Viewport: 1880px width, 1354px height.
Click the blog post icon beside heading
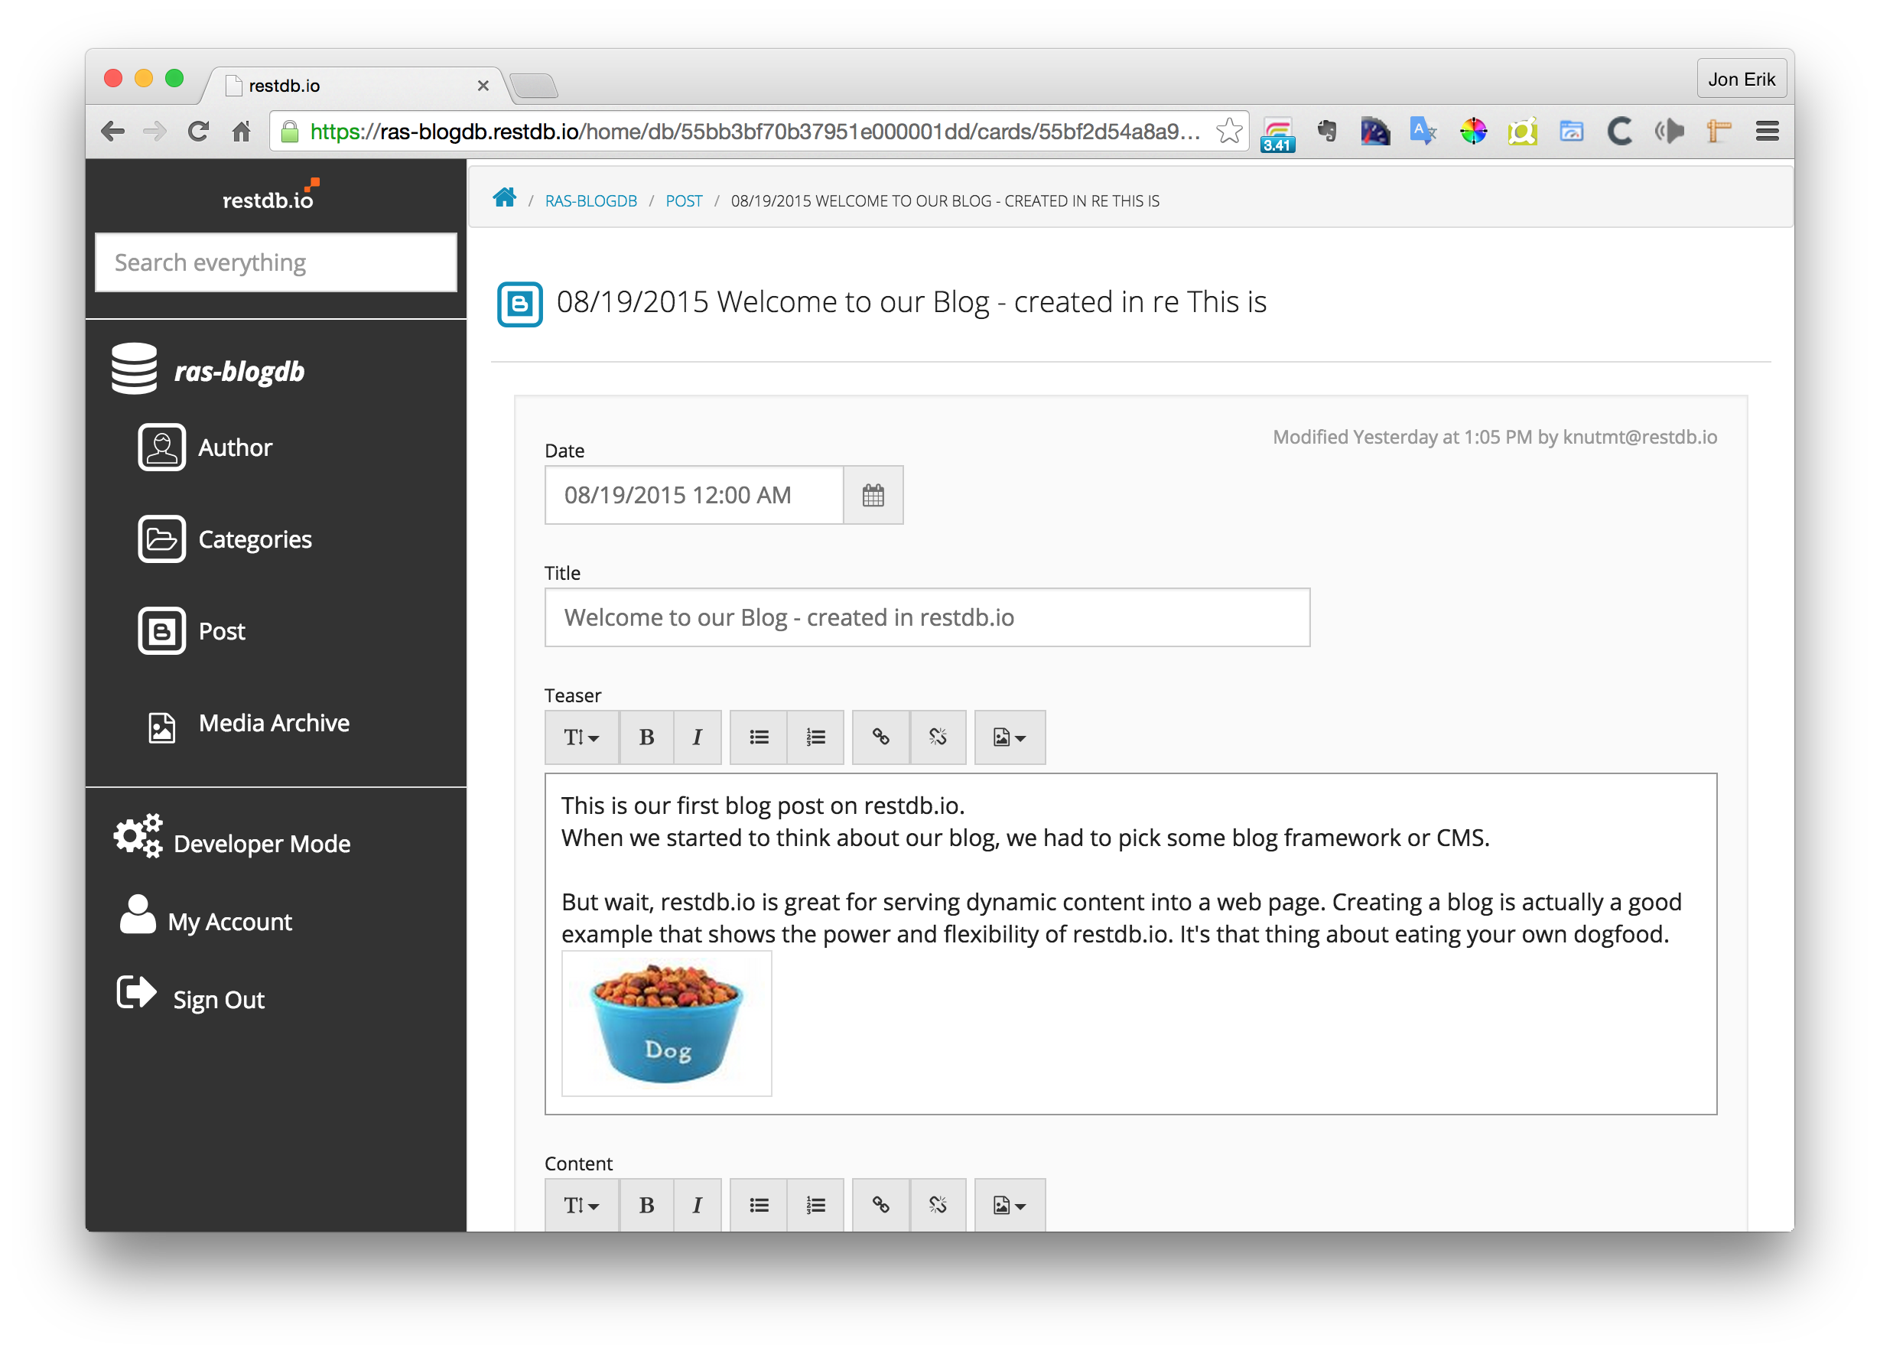pos(520,304)
